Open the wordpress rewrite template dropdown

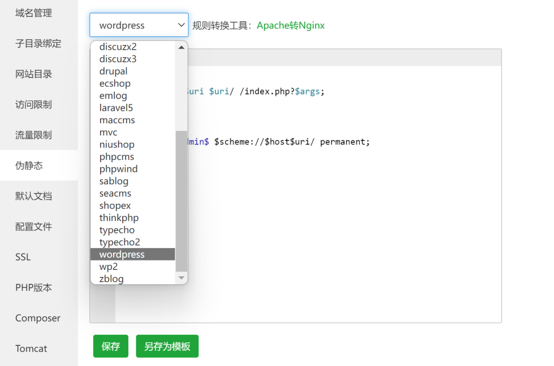coord(139,25)
